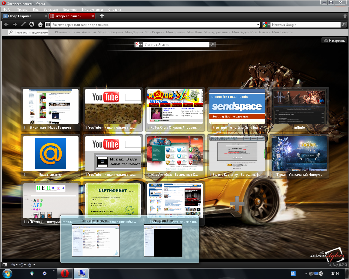Expand the Opera Link dropdown arrow in status bar
Image resolution: width=349 pixels, height=279 pixels.
pyautogui.click(x=17, y=265)
